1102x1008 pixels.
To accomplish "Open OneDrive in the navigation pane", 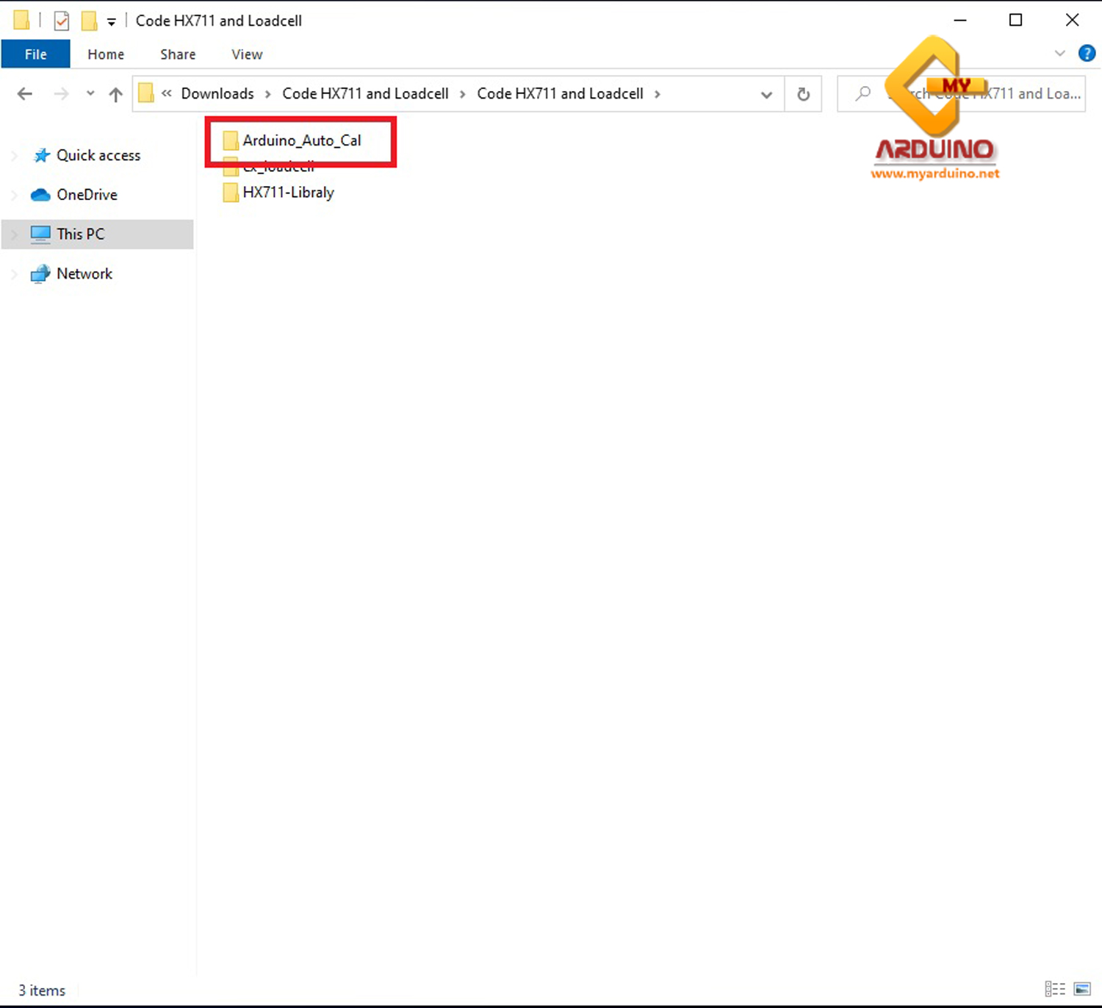I will point(87,195).
